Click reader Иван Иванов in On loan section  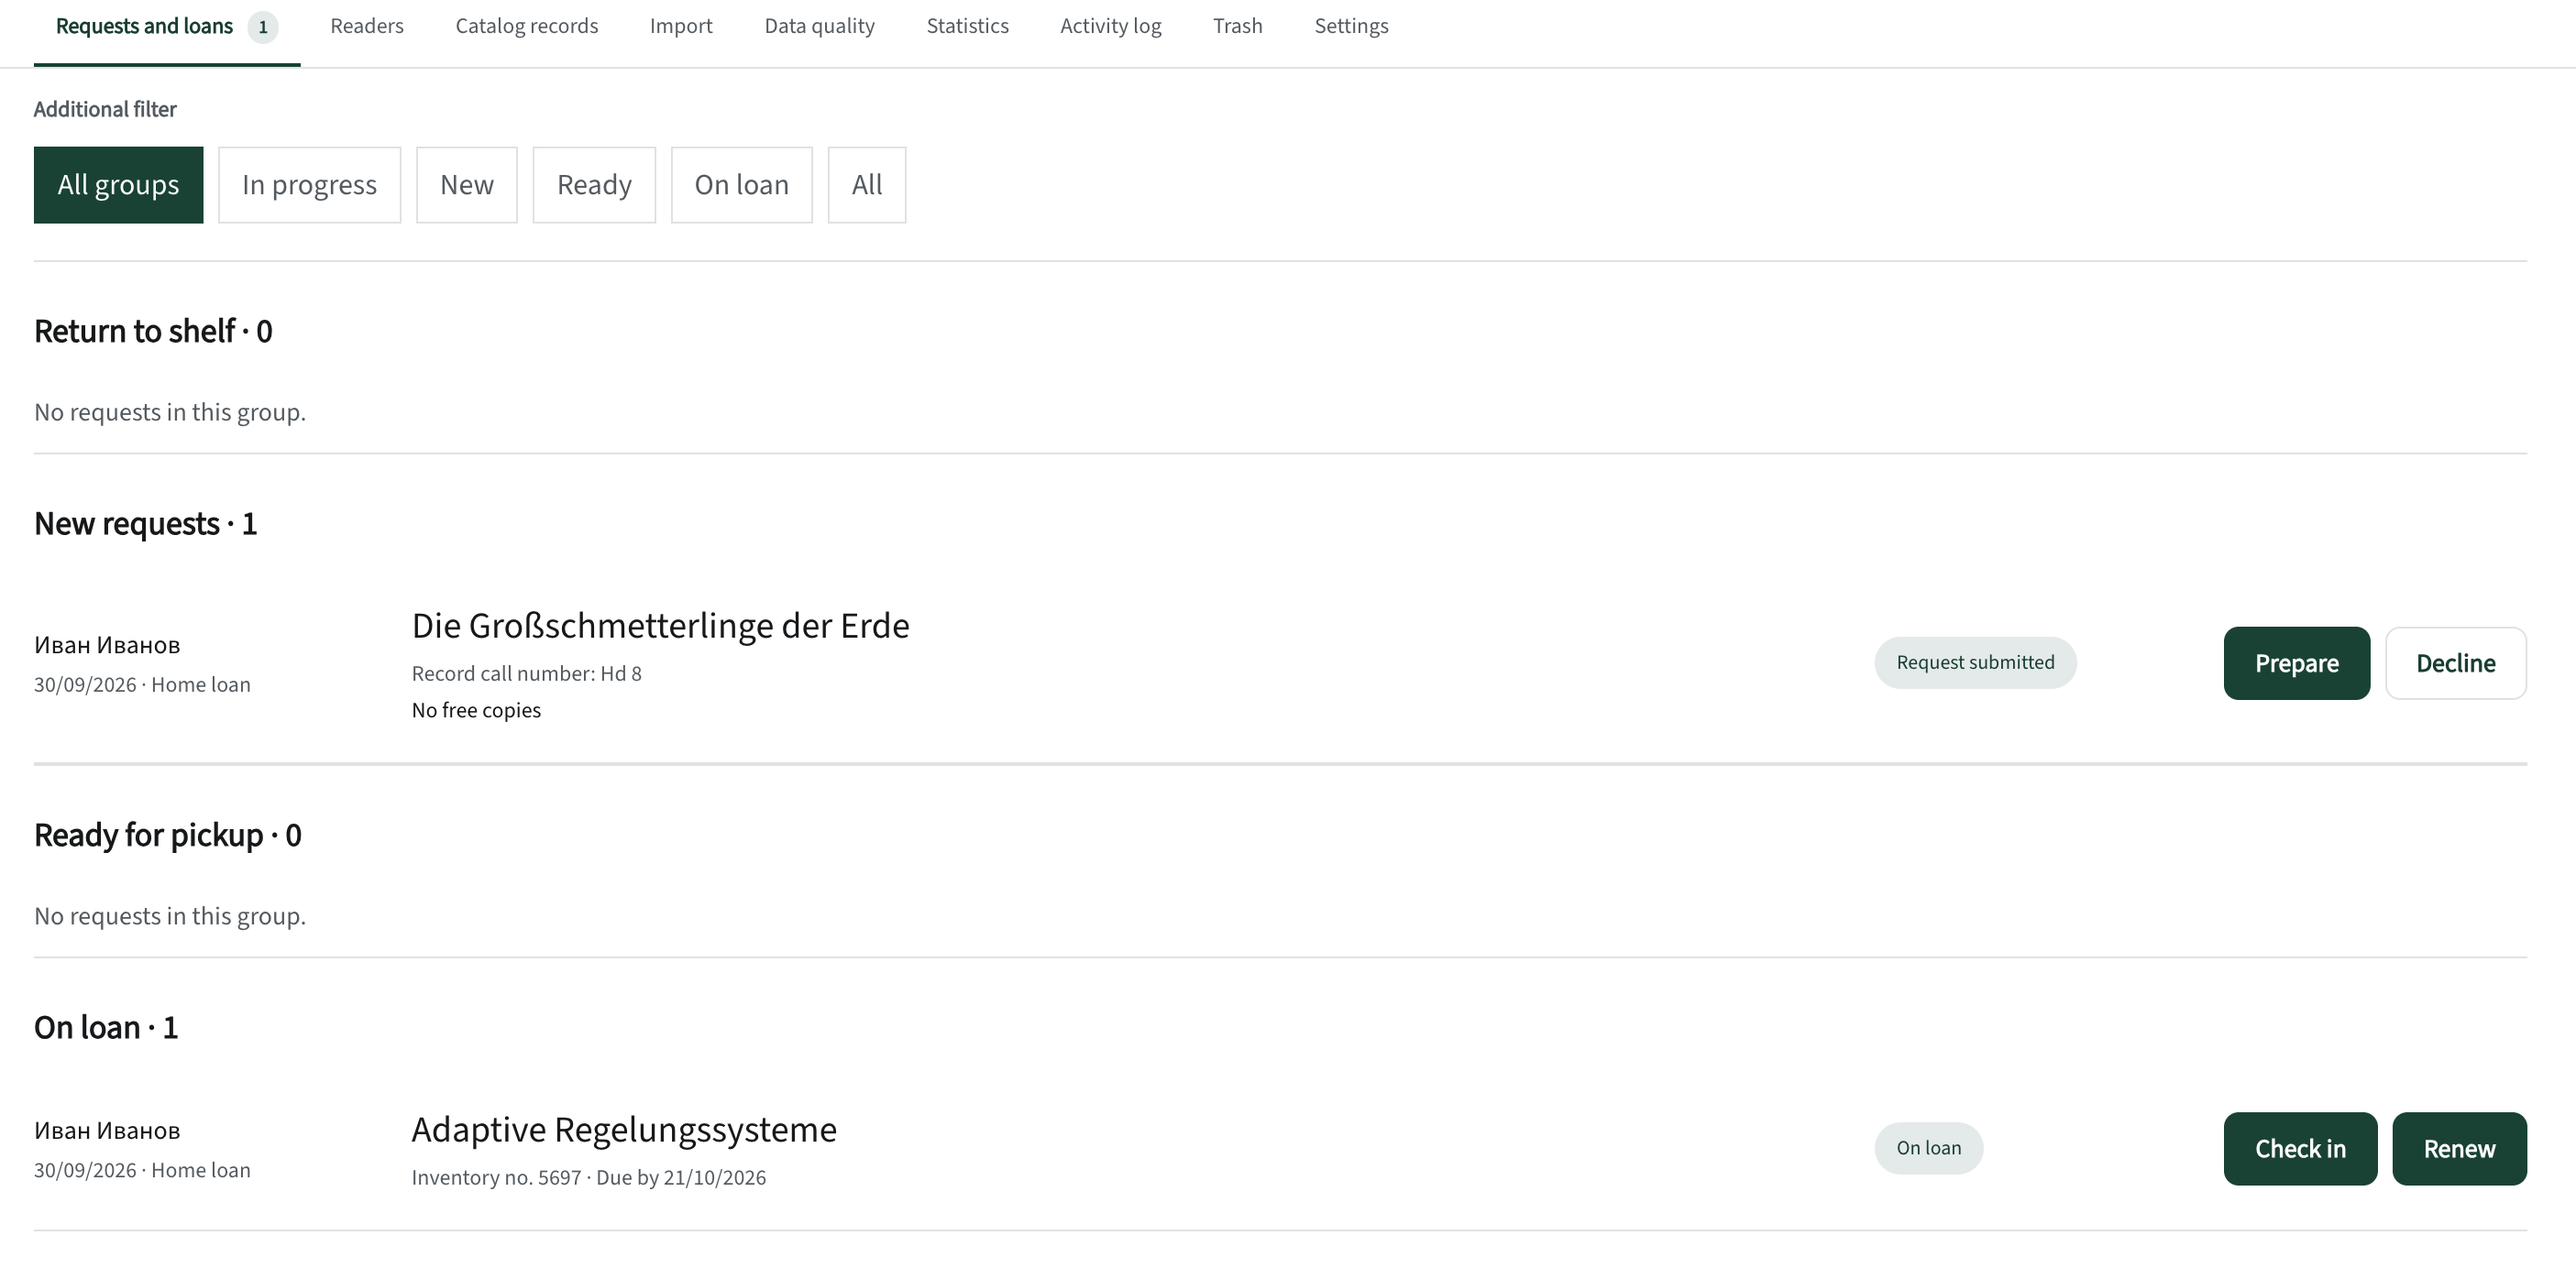[107, 1131]
